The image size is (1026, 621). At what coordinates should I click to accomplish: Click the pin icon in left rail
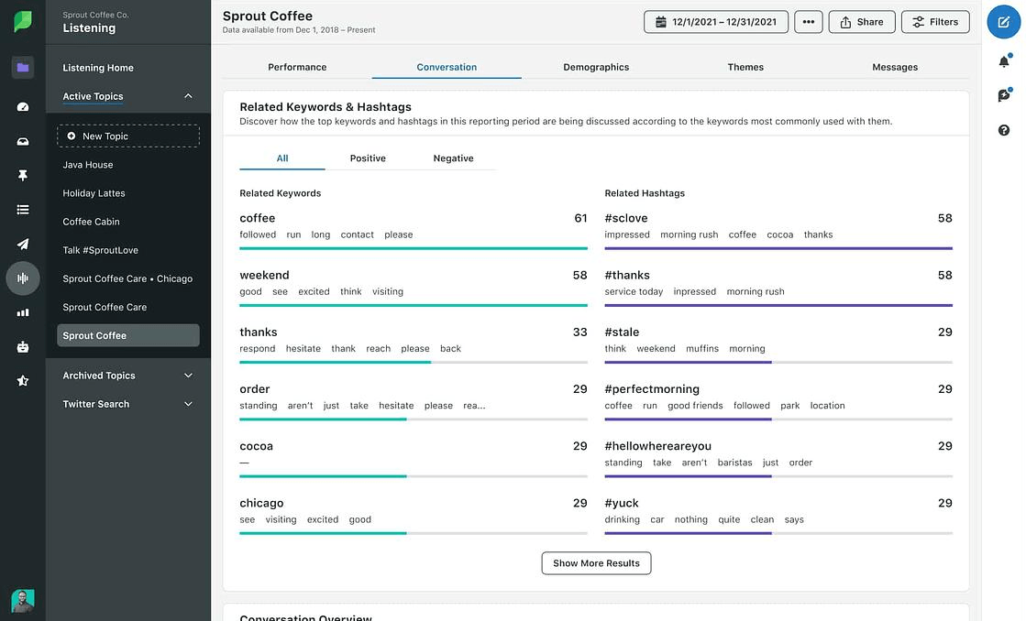(x=23, y=175)
